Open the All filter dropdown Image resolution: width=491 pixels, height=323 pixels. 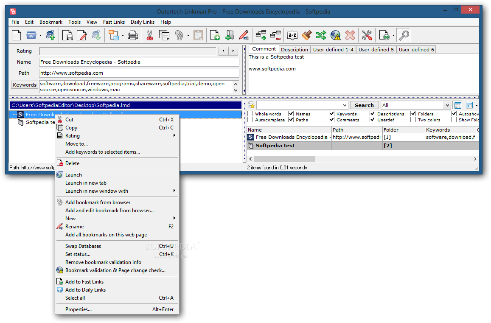(447, 105)
